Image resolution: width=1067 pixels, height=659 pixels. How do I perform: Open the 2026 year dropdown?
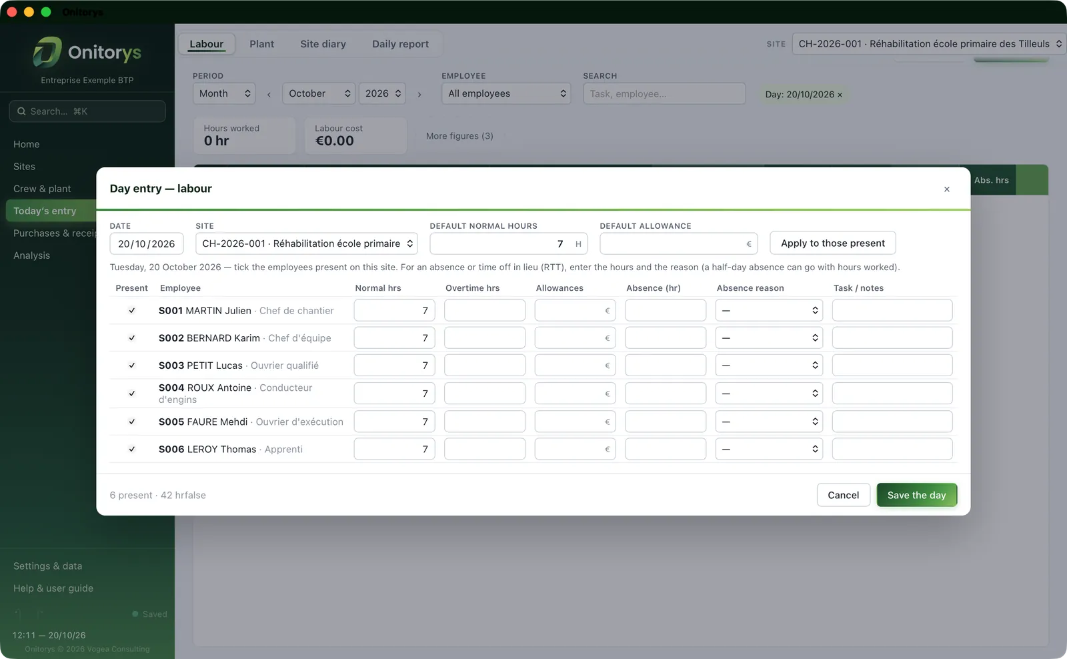pos(382,93)
